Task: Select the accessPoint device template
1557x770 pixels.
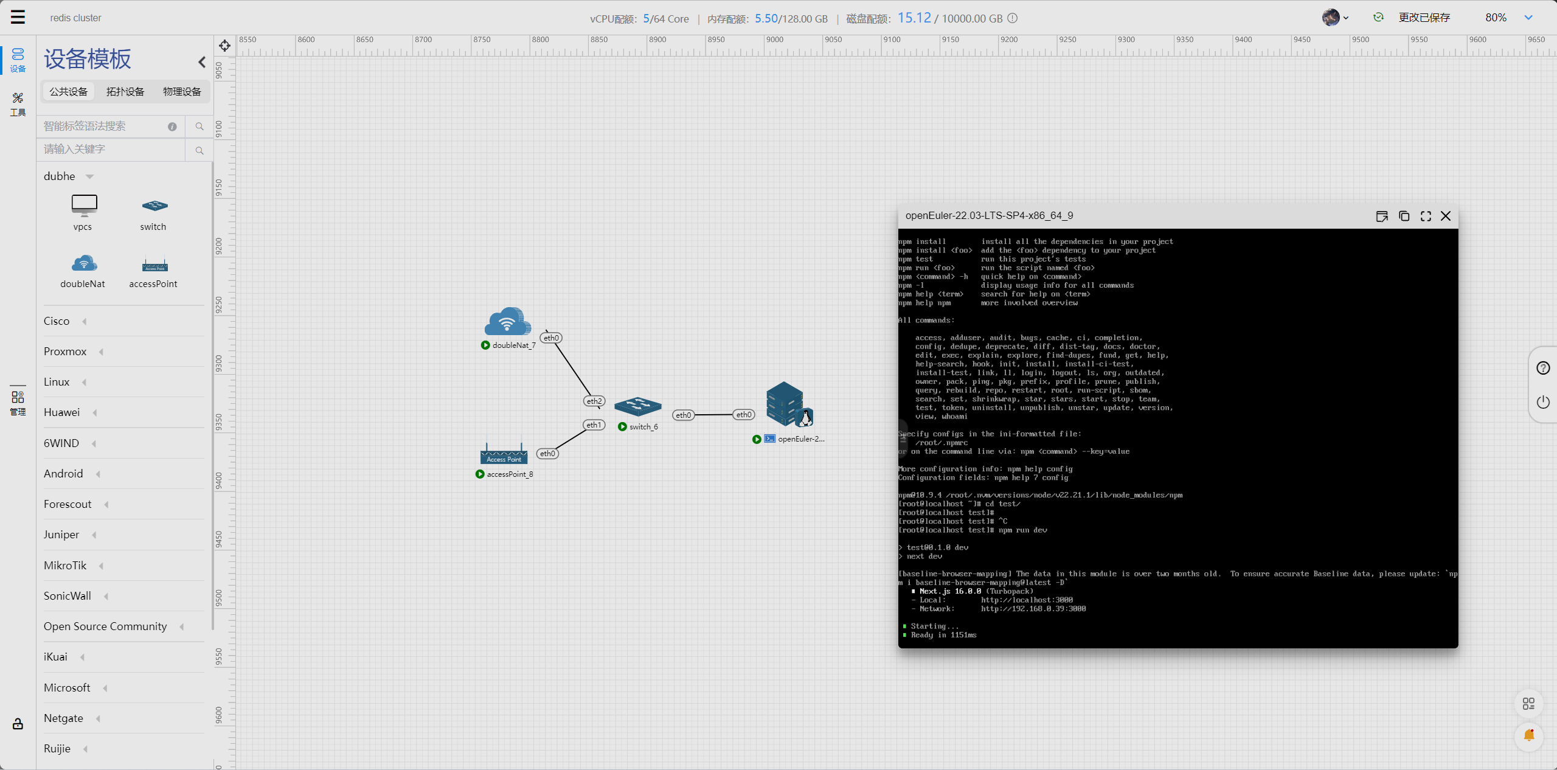Action: coord(154,269)
